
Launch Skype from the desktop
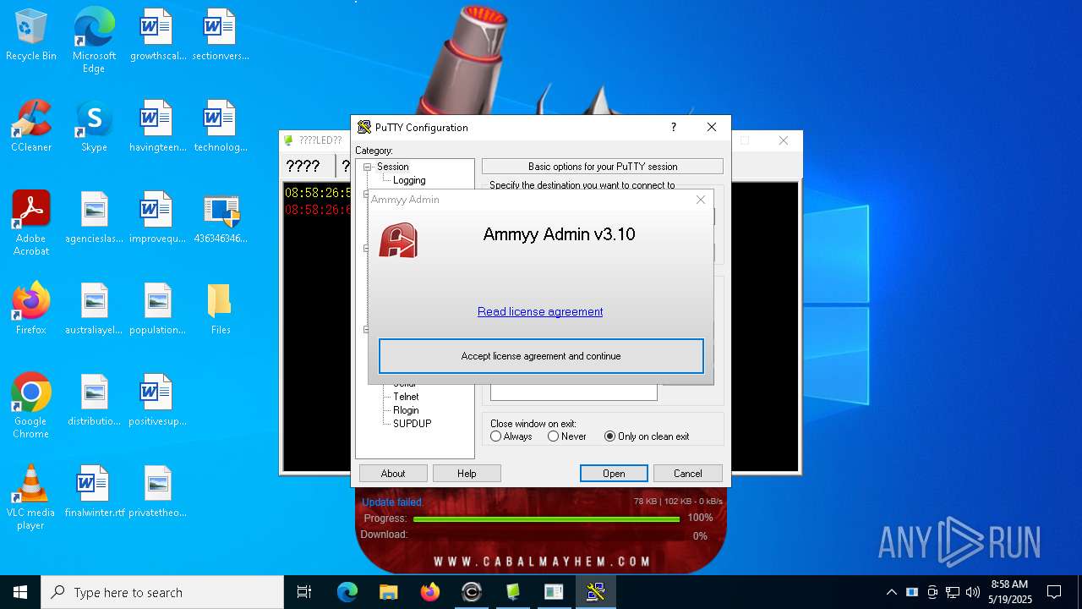pos(94,127)
